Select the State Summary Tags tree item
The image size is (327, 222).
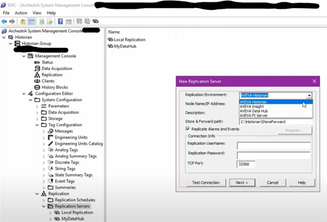pos(74,175)
